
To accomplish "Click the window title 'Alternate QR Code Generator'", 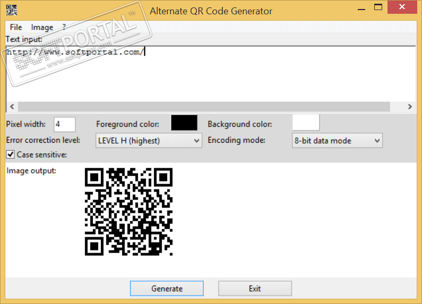I will coord(211,11).
